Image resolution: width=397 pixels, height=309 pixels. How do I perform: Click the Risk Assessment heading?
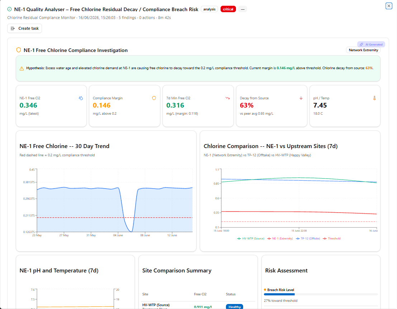tap(286, 271)
